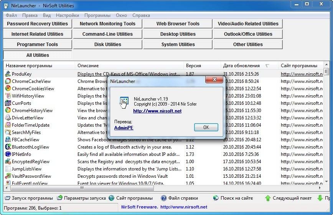Select System Utilities category
This screenshot has height=215, width=333.
[178, 45]
